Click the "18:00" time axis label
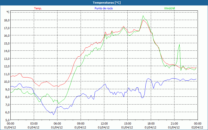Screen dimensions: 208x130 [x=151, y=124]
